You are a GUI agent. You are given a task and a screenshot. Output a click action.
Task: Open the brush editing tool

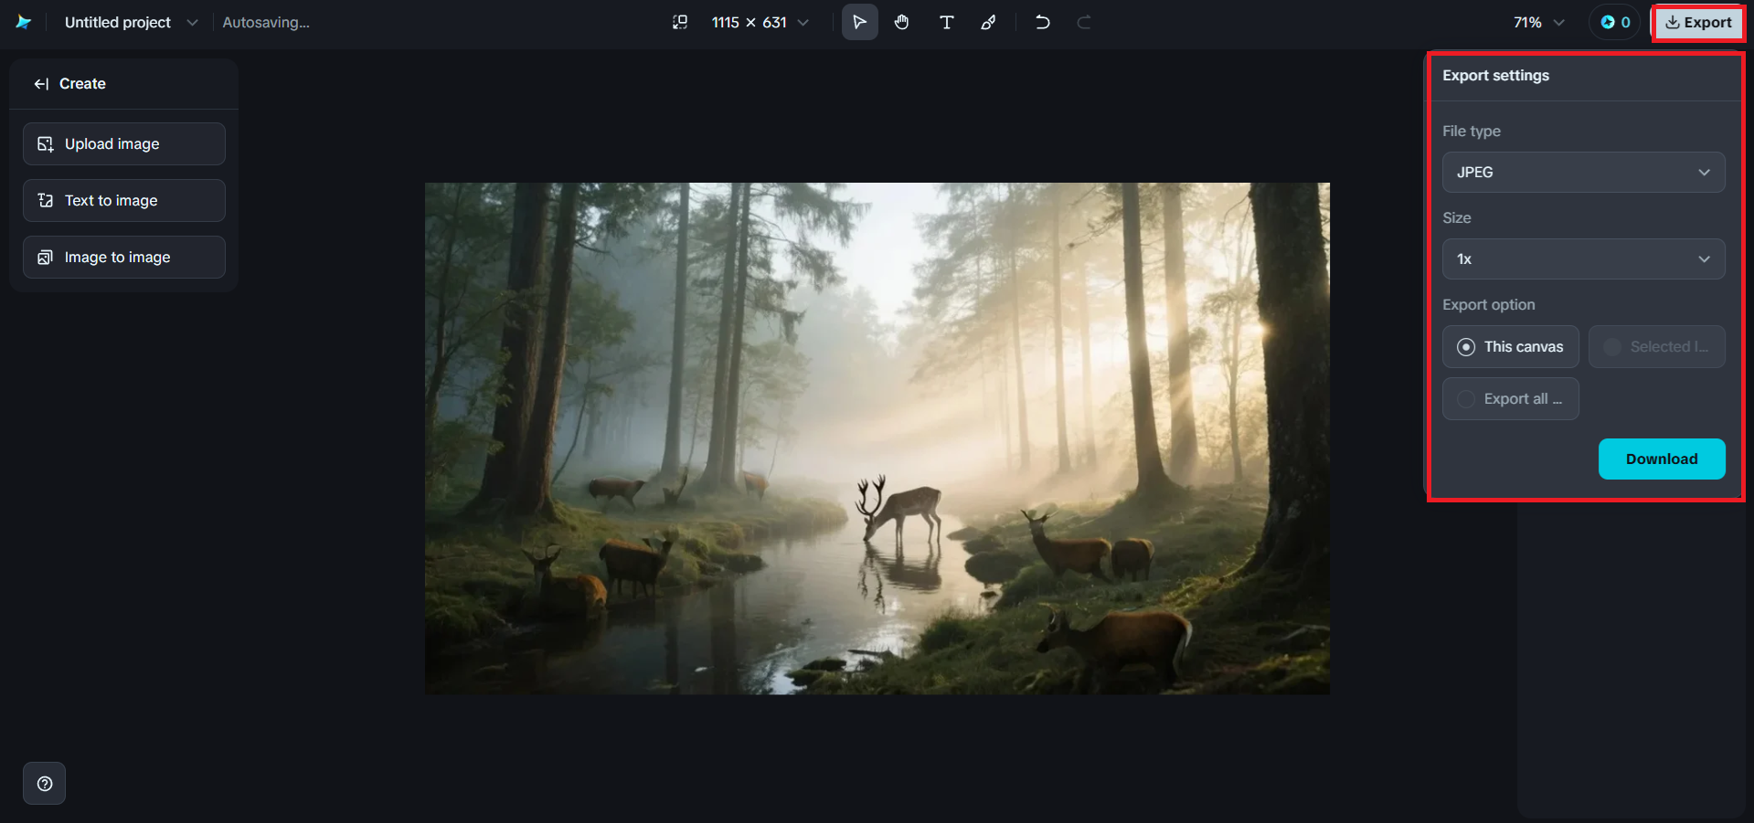[988, 22]
